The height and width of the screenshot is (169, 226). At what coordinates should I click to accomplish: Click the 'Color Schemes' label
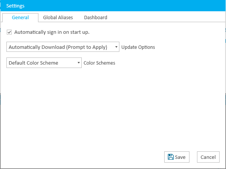(x=99, y=63)
